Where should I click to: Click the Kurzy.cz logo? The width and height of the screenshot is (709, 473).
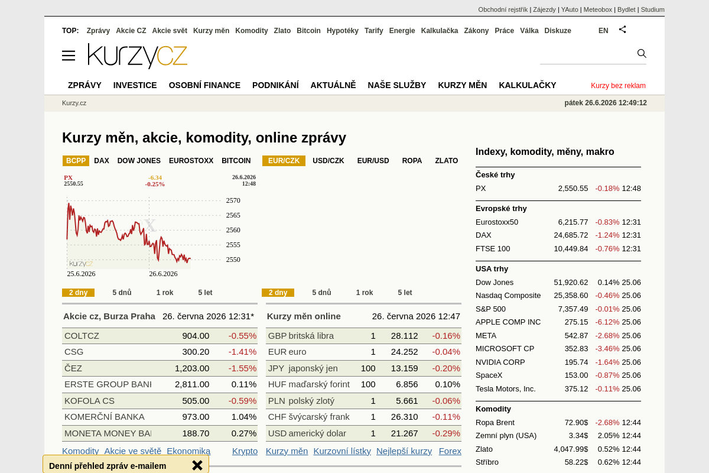tap(138, 56)
